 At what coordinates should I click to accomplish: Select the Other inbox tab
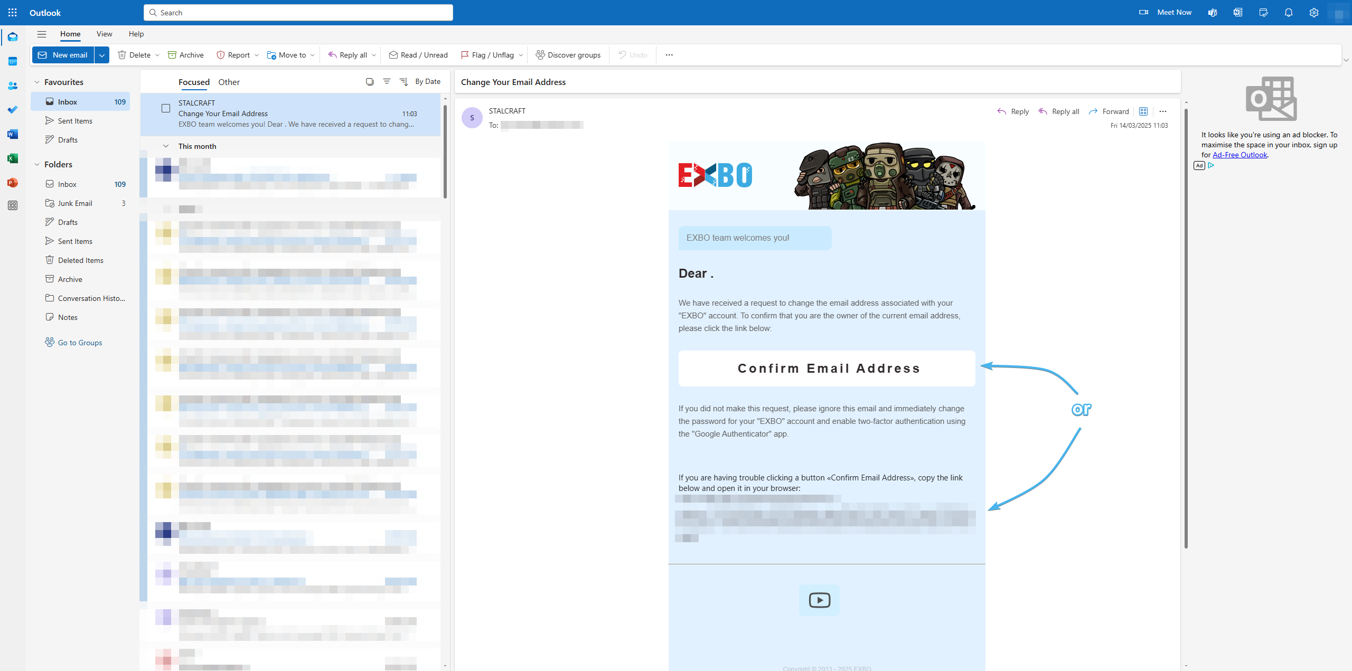point(229,82)
